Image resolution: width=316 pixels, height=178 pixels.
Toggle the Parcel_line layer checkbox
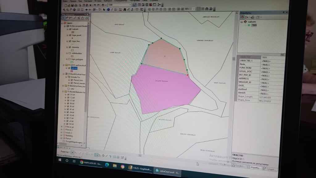pos(72,80)
